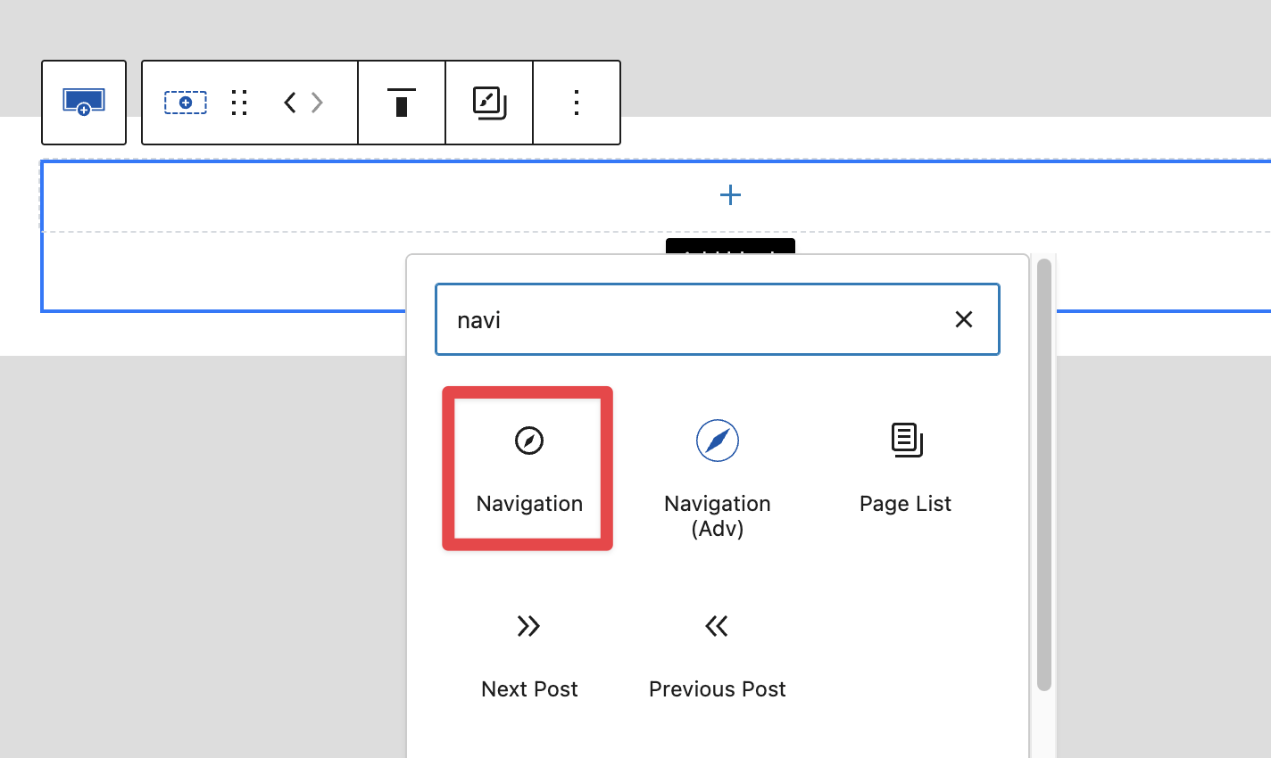
Task: Click the Page List document icon
Action: 906,441
